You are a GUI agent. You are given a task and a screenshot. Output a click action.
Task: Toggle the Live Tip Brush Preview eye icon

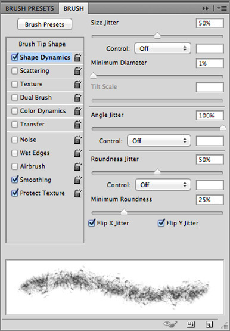[170, 324]
